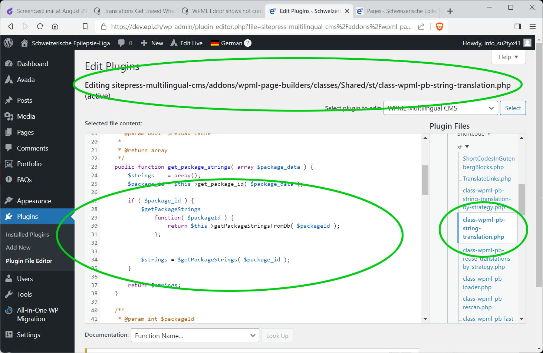Go to Installed Plugins submenu
This screenshot has height=353, width=543.
(27, 235)
